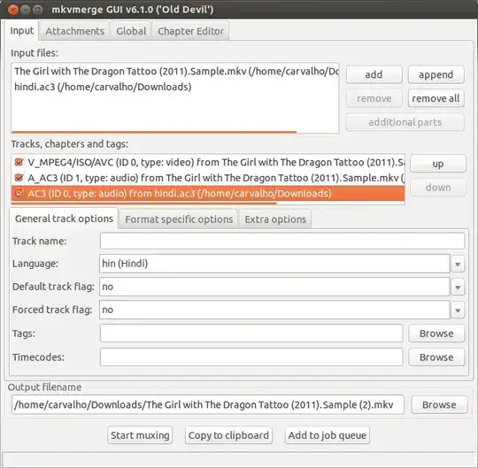Start muxing the files
478x468 pixels.
[x=140, y=435]
